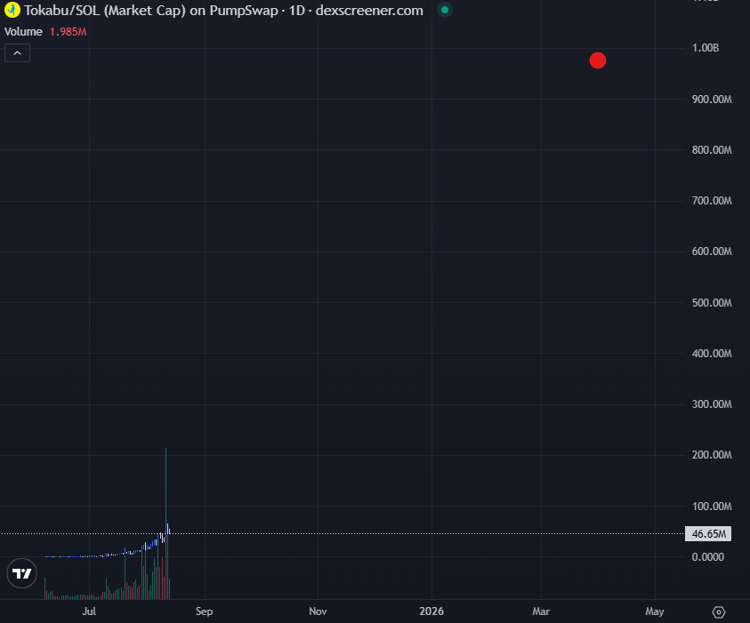
Task: Click the TradingView logo badge
Action: pyautogui.click(x=21, y=573)
